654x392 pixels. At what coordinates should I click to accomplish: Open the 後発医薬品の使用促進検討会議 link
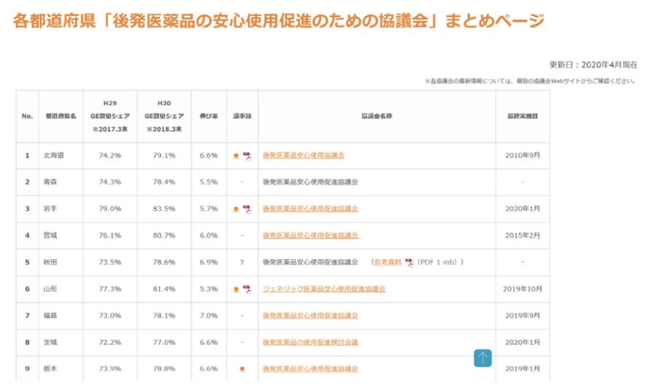(x=310, y=342)
